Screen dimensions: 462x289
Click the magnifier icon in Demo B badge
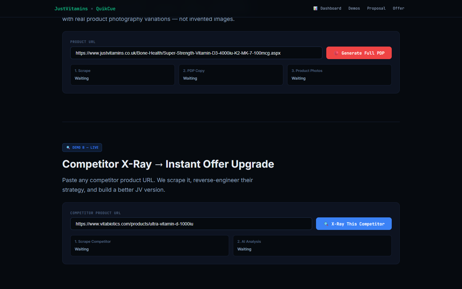(68, 148)
